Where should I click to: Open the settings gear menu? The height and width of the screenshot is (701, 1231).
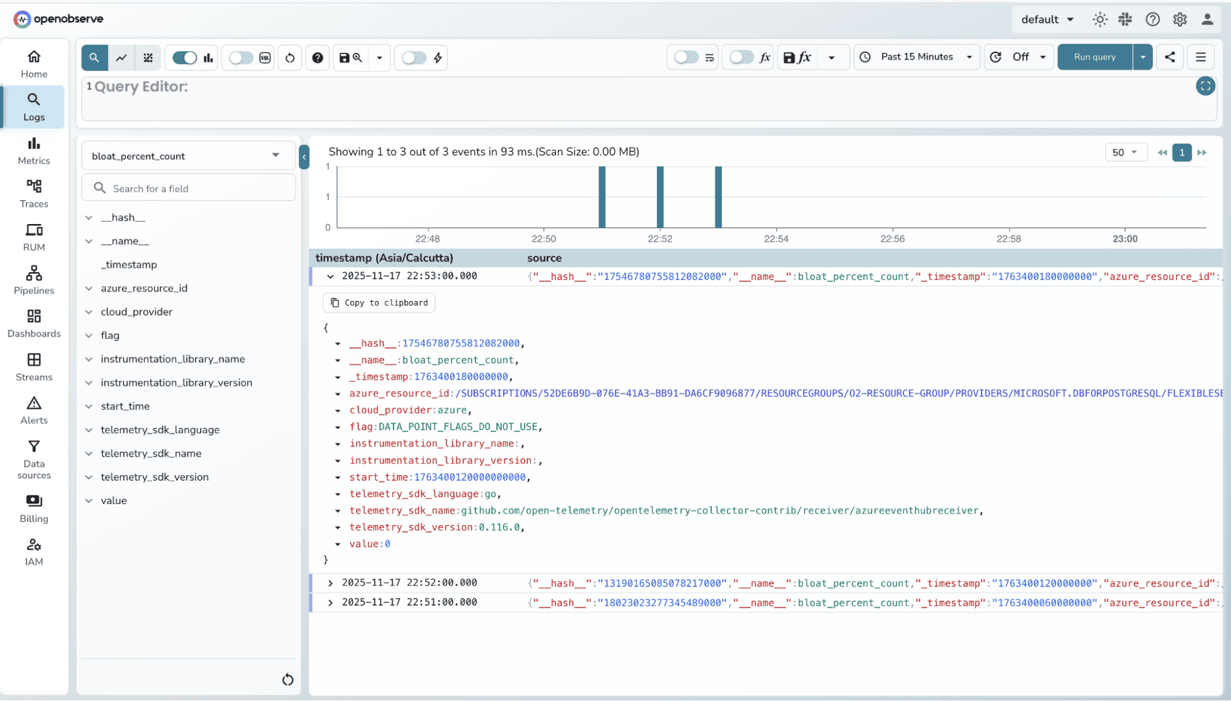coord(1179,19)
